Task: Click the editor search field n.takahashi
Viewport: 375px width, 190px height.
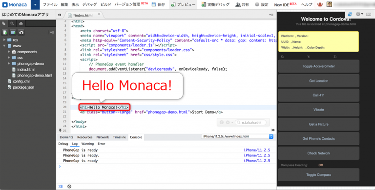Action: 250,122
